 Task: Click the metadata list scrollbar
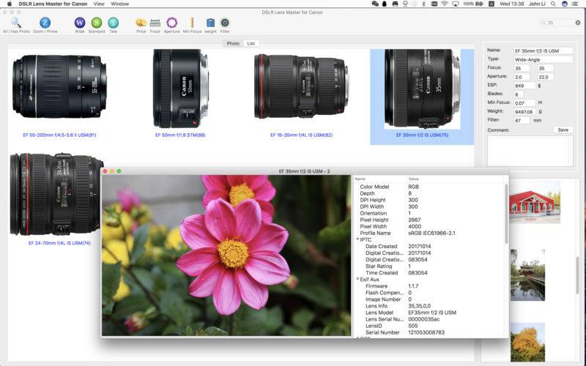(x=506, y=213)
